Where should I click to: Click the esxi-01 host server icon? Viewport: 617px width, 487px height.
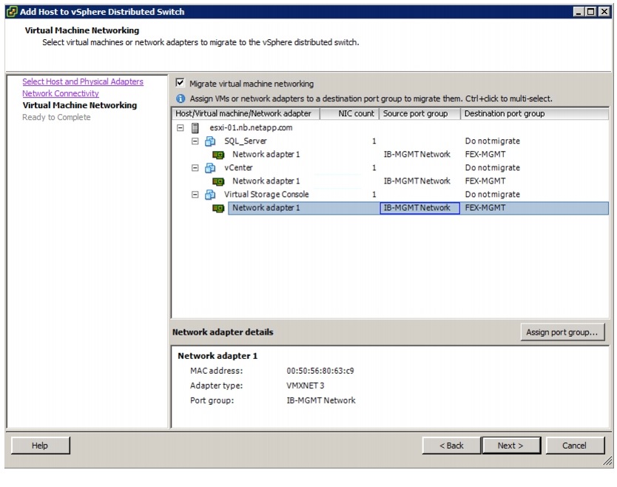coord(196,127)
